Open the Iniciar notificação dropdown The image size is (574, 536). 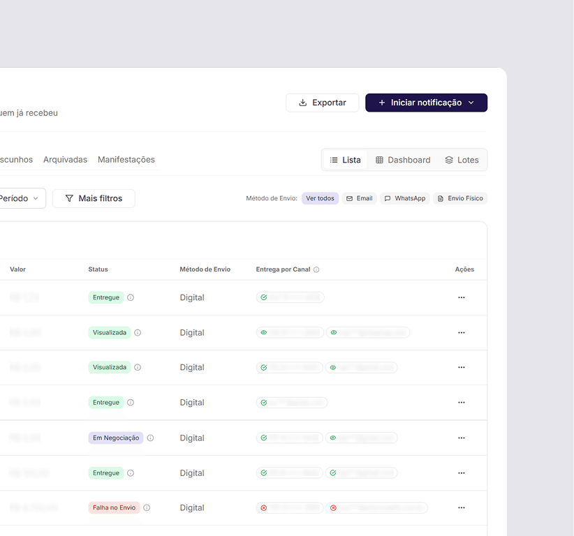[x=426, y=103]
